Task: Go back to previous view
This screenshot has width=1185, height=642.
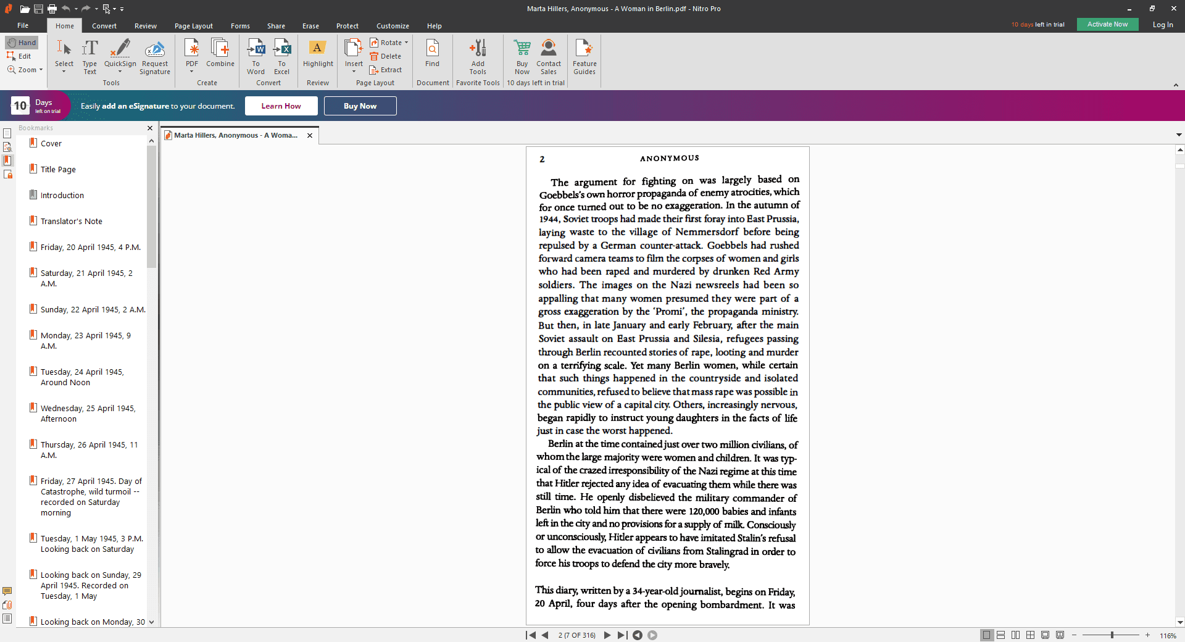Action: point(638,635)
